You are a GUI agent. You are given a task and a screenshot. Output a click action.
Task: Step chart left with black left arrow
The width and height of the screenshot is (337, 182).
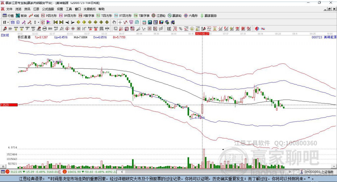tap(67, 22)
